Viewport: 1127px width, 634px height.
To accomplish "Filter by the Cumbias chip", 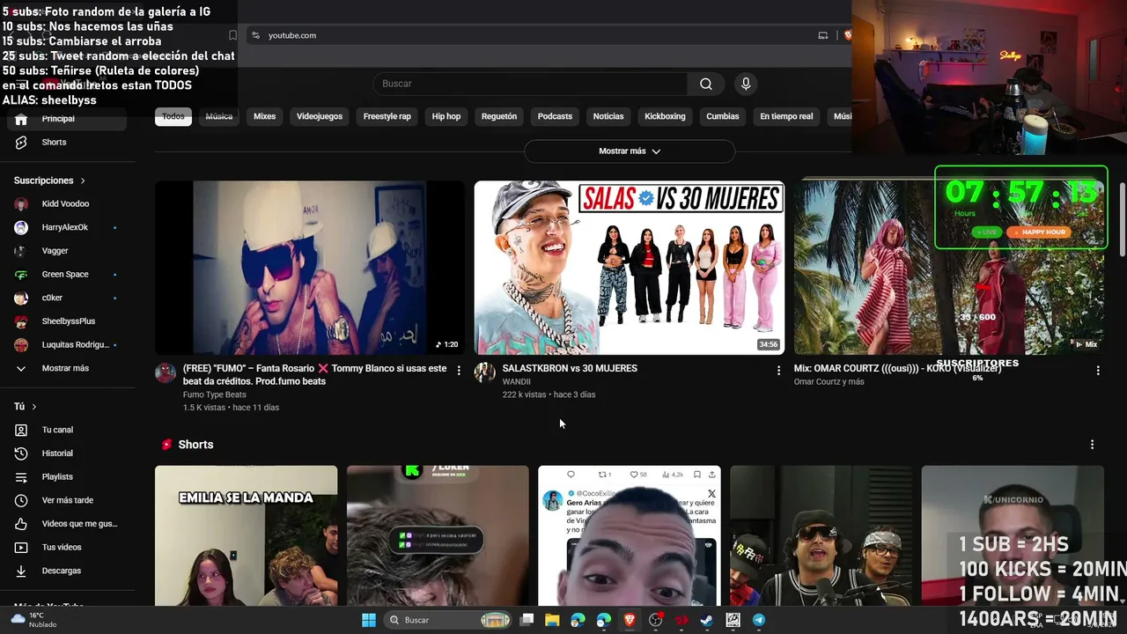I will click(x=723, y=116).
